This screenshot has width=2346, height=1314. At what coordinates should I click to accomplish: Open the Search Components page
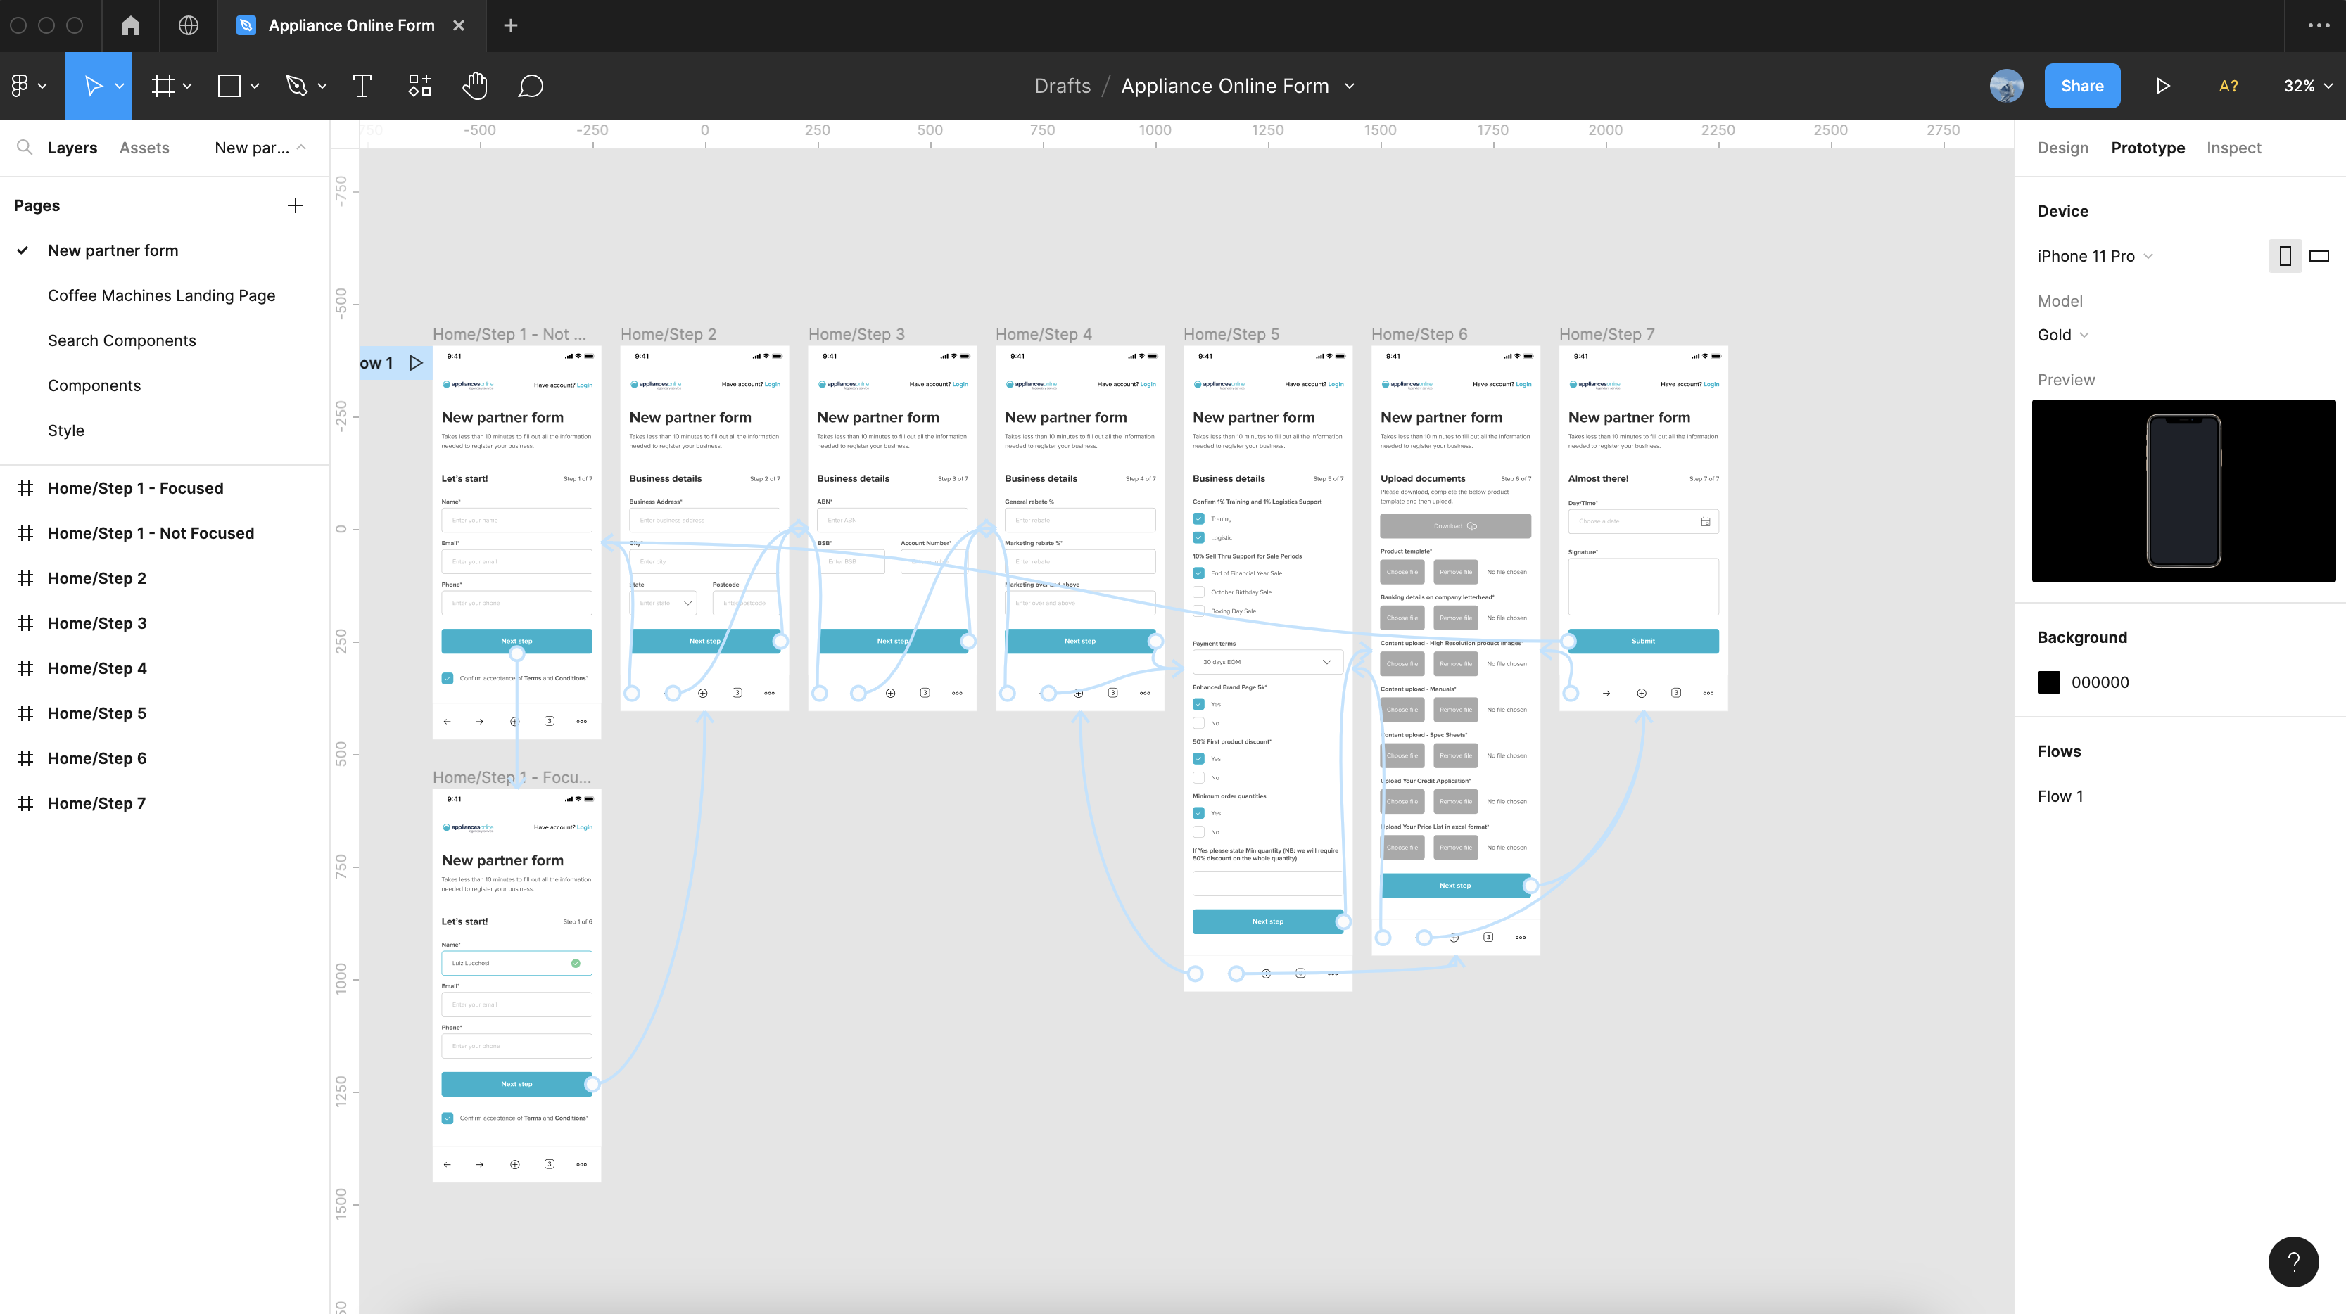pos(121,340)
